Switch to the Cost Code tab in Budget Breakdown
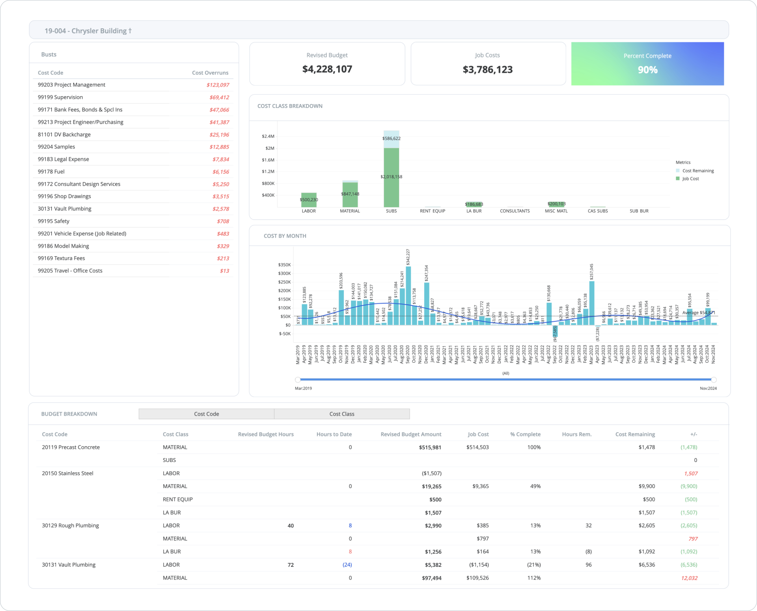The height and width of the screenshot is (611, 757). pos(206,414)
